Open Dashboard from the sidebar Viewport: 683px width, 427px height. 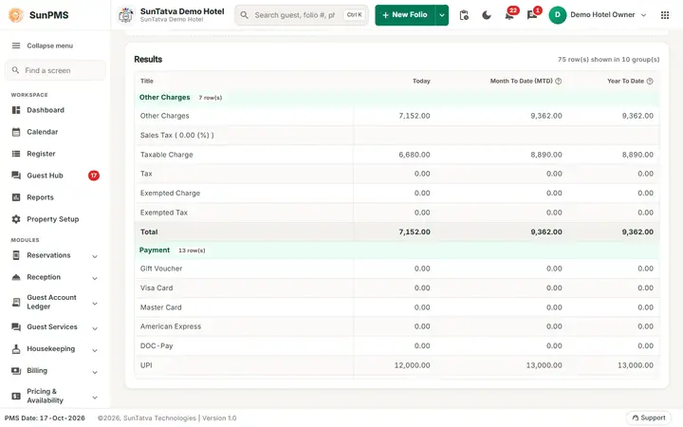click(46, 110)
